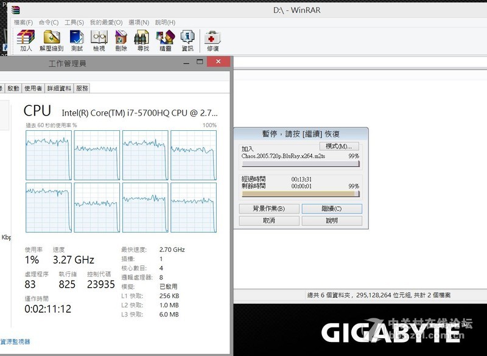487x356 pixels.
Task: Open the Favorites (我的最愛) menu
Action: pyautogui.click(x=106, y=23)
